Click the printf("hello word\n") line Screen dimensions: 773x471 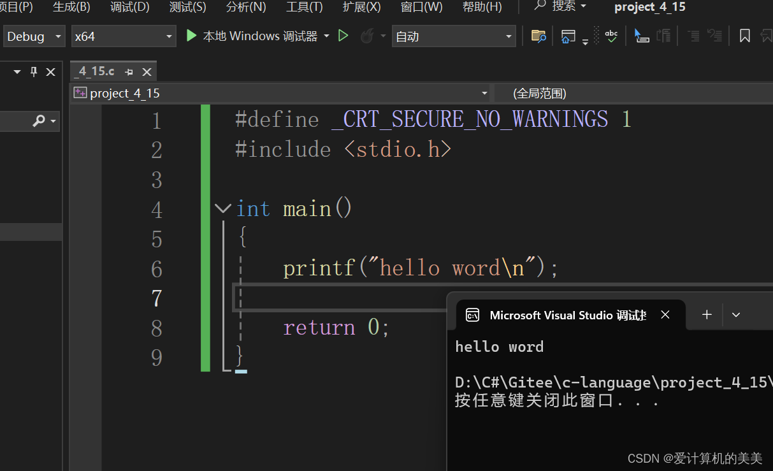tap(421, 268)
